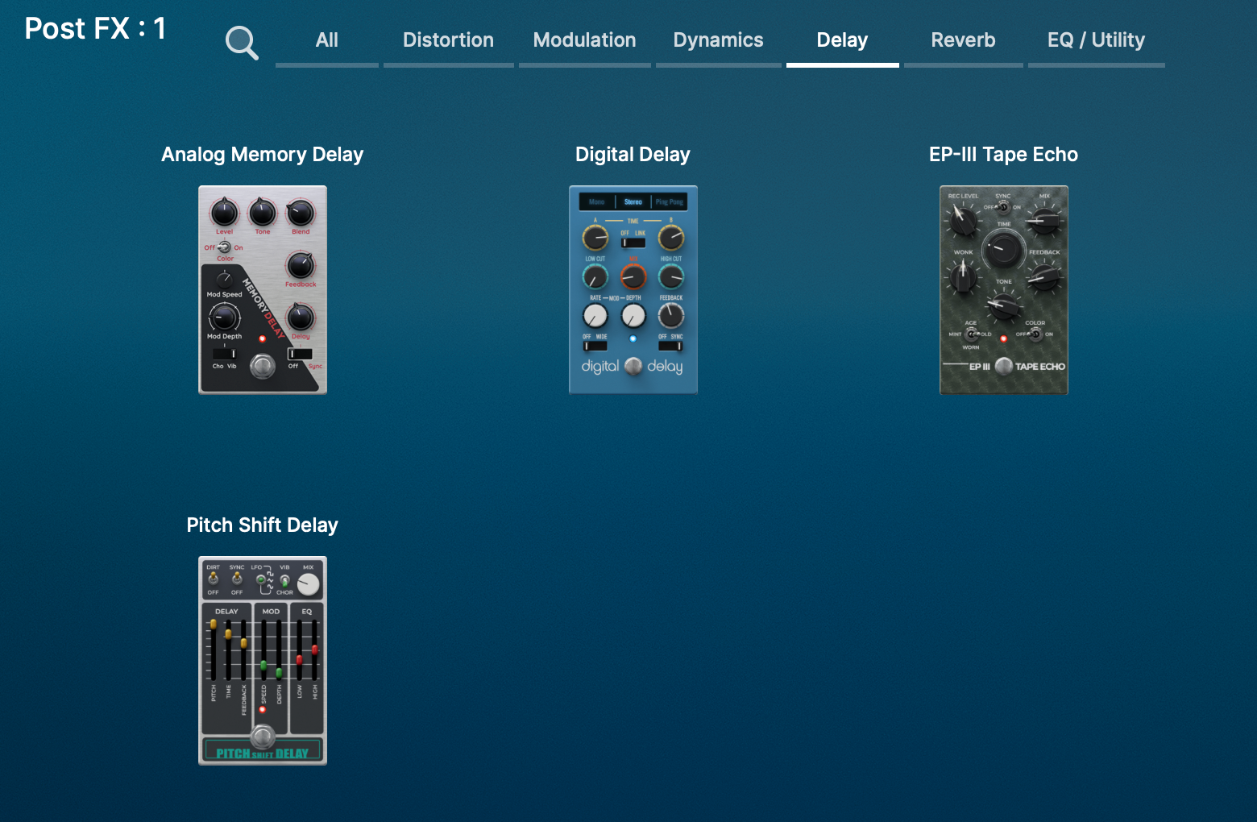Click the Mix knob on Pitch Shift Delay

click(x=308, y=584)
